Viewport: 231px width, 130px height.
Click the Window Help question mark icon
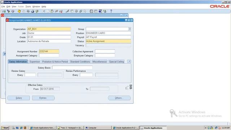point(111,11)
